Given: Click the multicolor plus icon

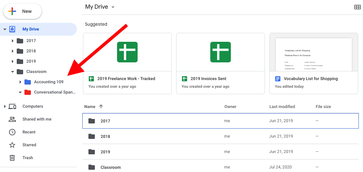Looking at the screenshot, I should pyautogui.click(x=12, y=11).
